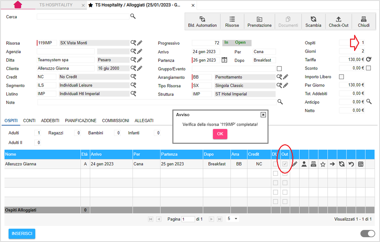This screenshot has width=380, height=242.
Task: Click the Check-Out toolbar button
Action: coord(338,22)
